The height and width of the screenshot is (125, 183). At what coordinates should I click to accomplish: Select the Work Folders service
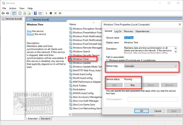coord(79,86)
